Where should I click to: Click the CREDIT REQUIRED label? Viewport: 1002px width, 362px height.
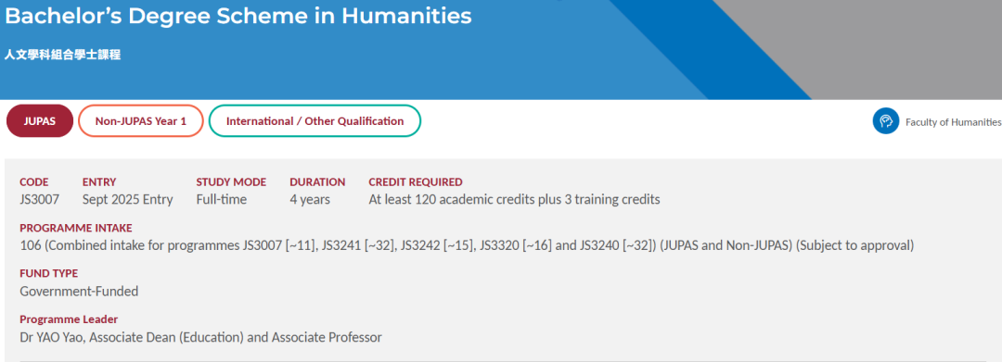[416, 182]
